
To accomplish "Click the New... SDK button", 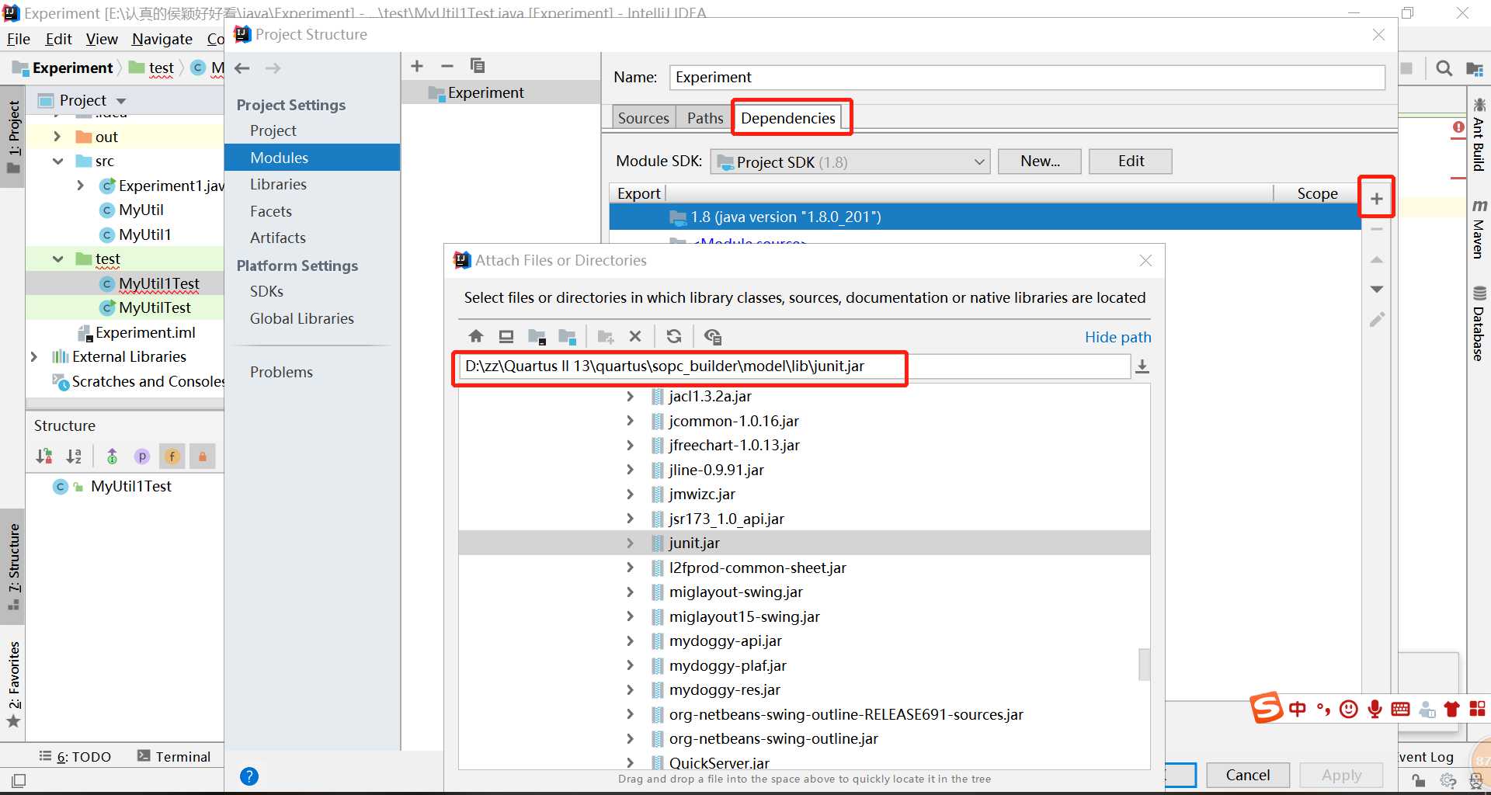I will 1040,161.
